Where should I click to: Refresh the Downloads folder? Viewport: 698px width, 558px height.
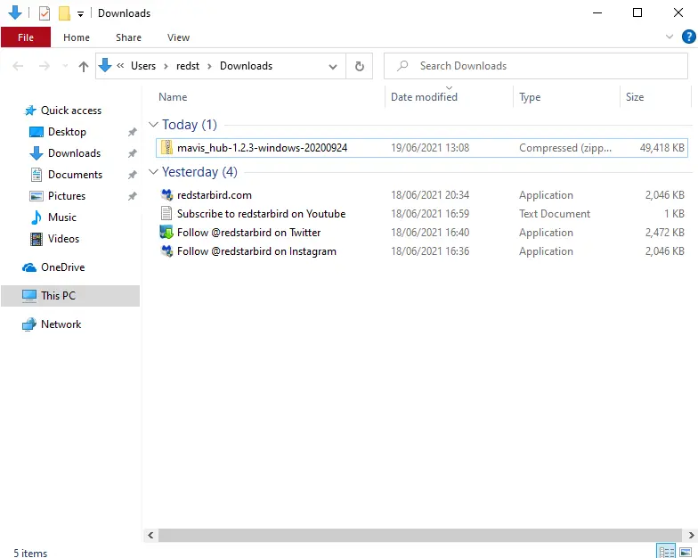coord(360,66)
